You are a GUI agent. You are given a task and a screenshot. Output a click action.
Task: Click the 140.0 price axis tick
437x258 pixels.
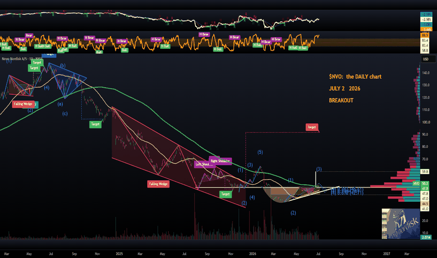coord(426,73)
